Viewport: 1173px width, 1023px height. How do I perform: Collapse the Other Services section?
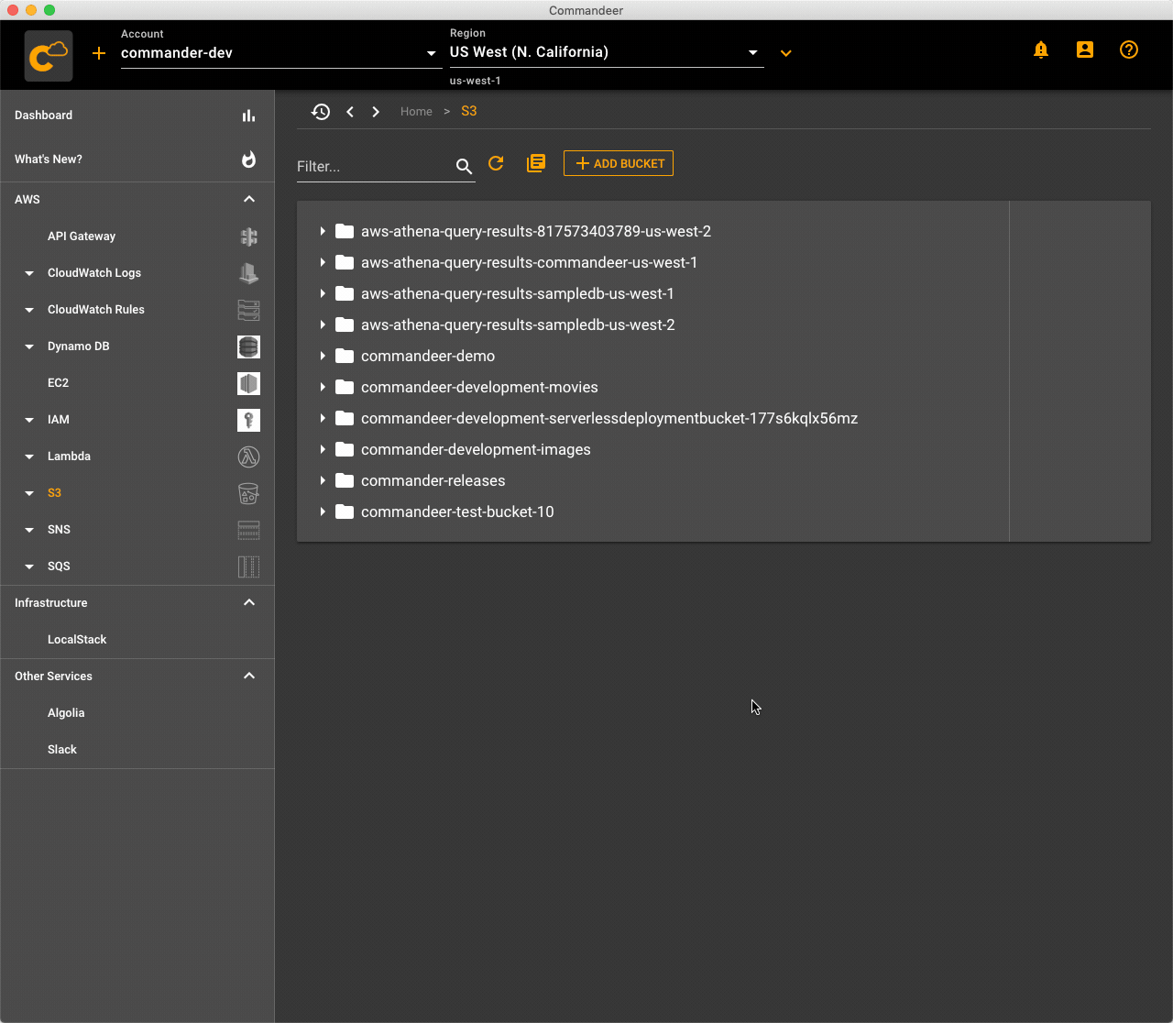coord(249,676)
